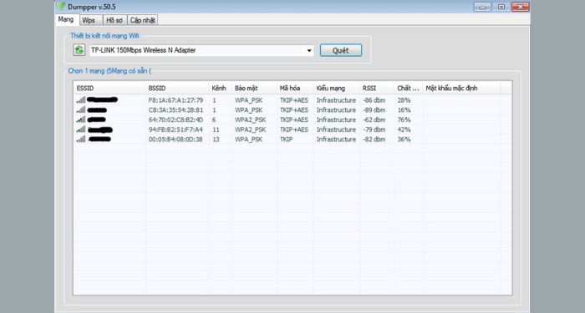
Task: Click Infrastructure in the -62 dbm row
Action: pos(336,119)
